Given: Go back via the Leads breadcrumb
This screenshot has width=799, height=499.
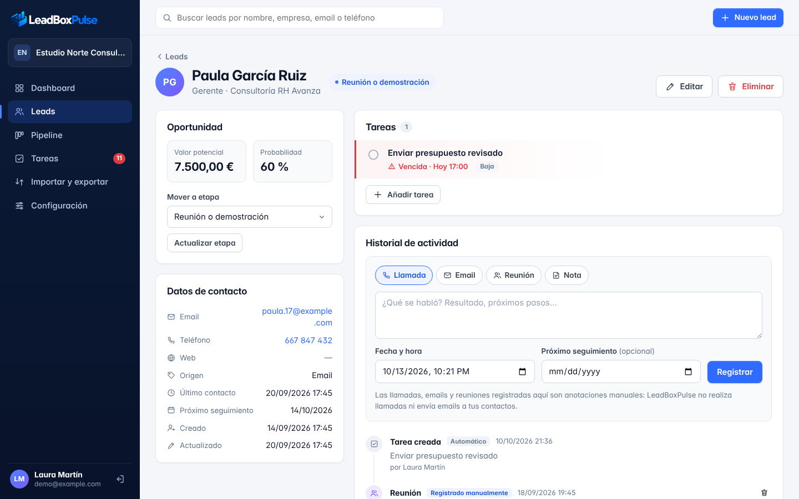Looking at the screenshot, I should pos(172,57).
